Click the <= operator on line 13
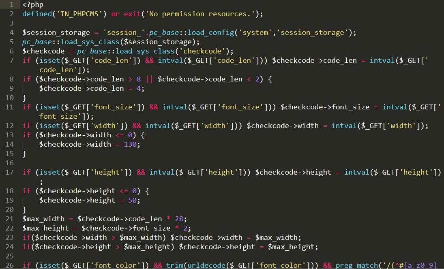 point(120,135)
